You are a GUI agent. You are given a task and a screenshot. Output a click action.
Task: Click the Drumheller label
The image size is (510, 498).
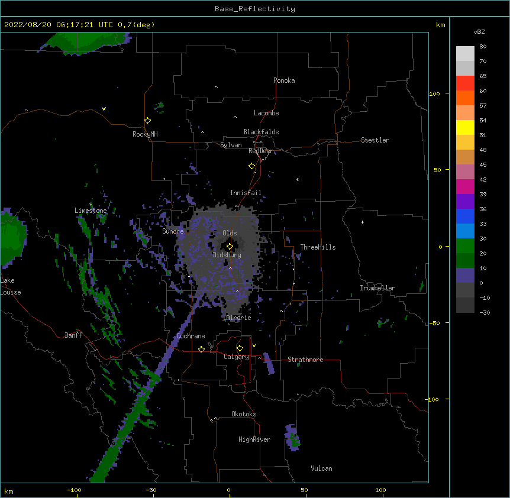tap(377, 288)
